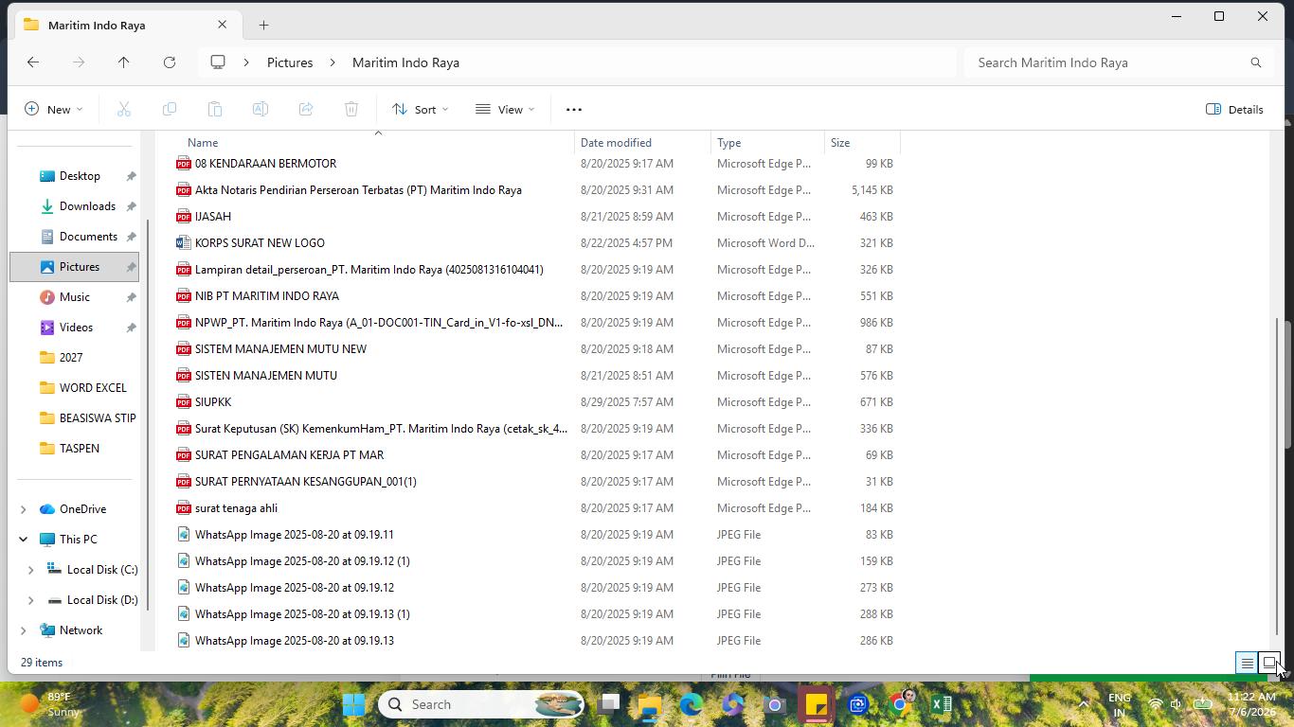1294x727 pixels.
Task: Open Microsoft Edge from the taskbar
Action: (x=691, y=704)
